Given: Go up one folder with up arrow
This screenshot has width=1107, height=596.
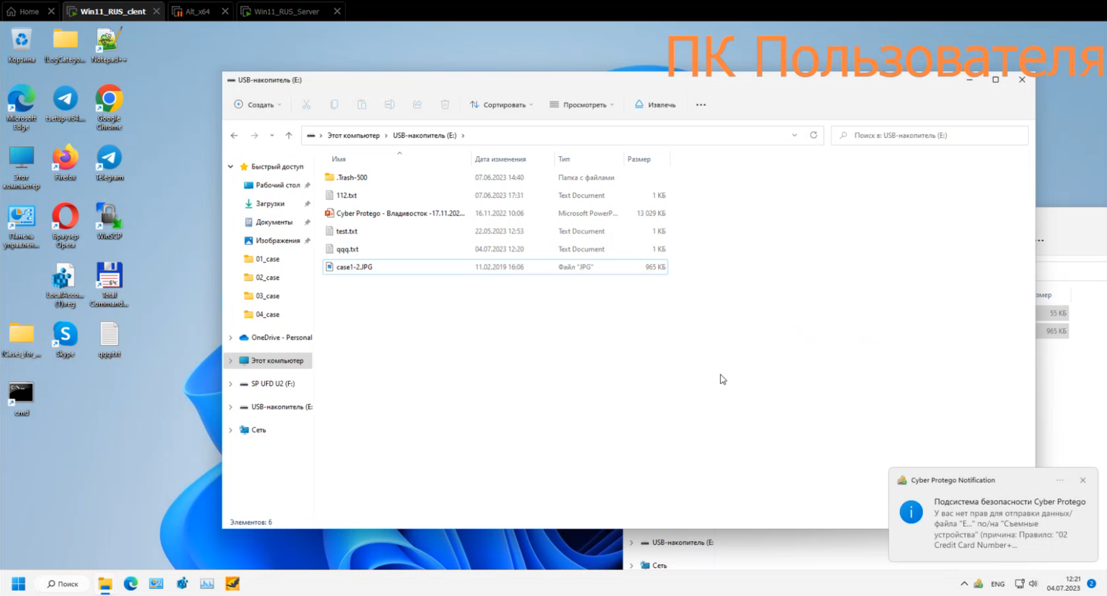Looking at the screenshot, I should (x=288, y=136).
